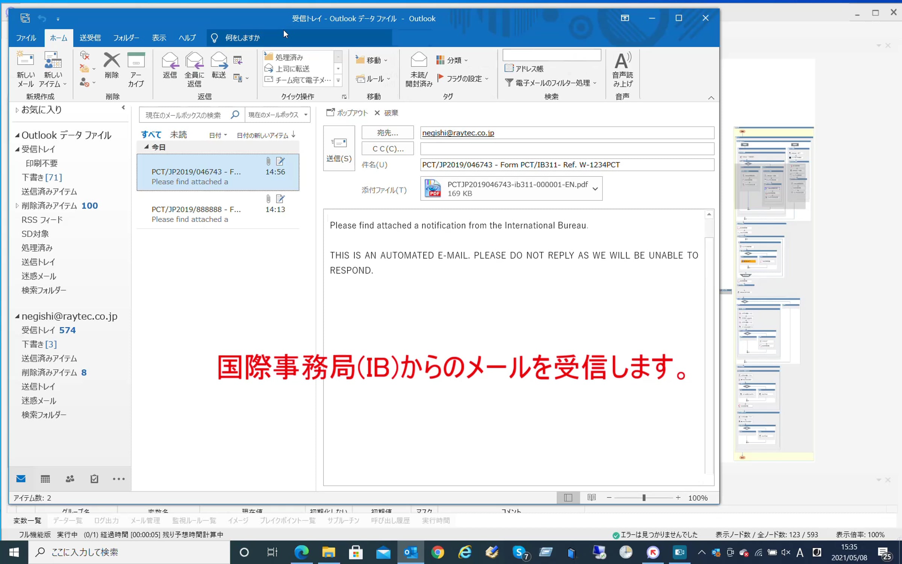Open the Calendar view icon in navigation bar
Viewport: 902px width, 564px height.
coord(45,479)
